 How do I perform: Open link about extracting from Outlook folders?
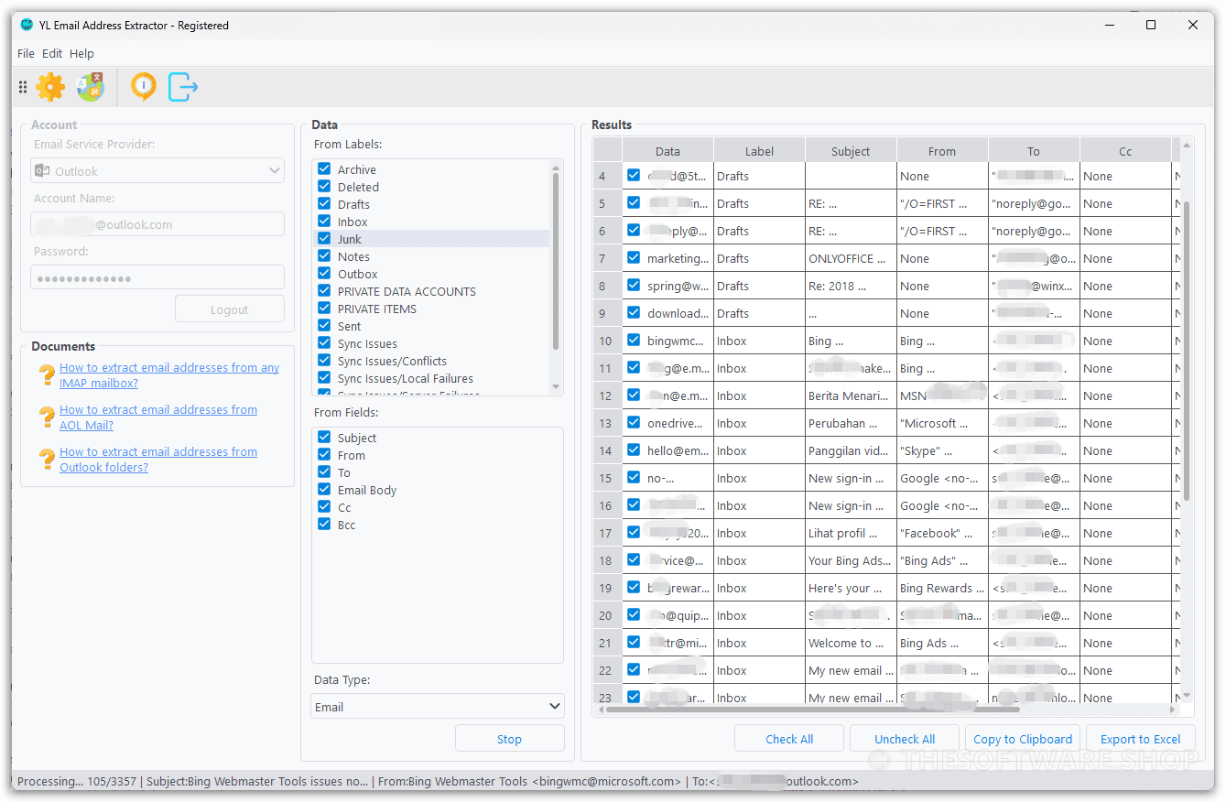coord(158,460)
